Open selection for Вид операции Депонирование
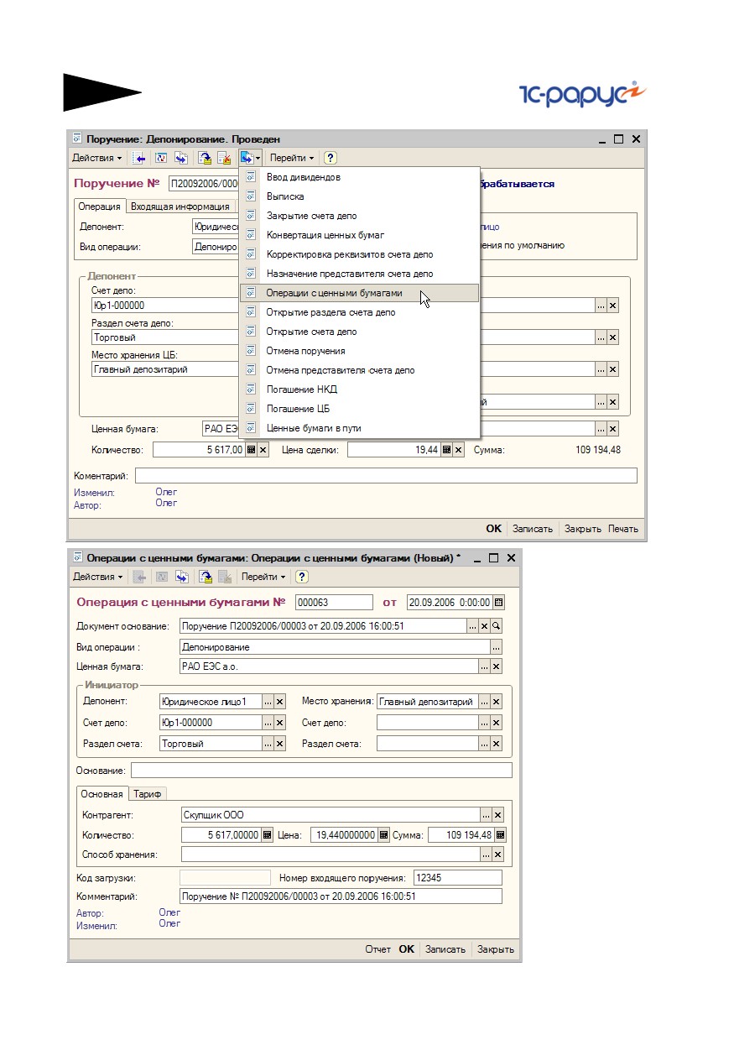The image size is (734, 1040). (x=497, y=647)
